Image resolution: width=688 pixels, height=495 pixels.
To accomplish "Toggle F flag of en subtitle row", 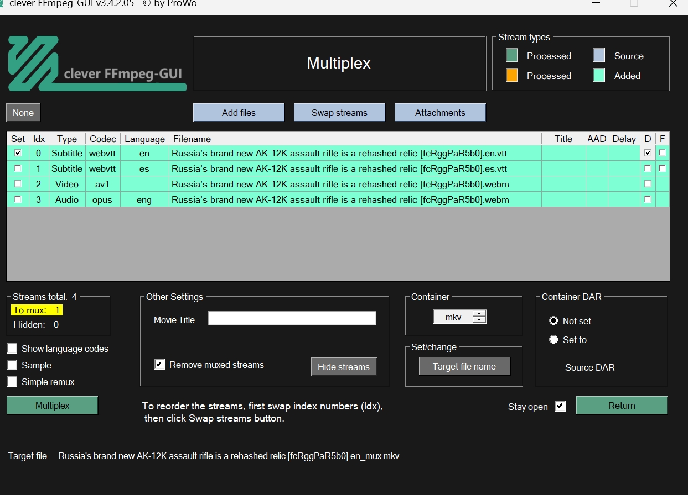I will [x=663, y=153].
